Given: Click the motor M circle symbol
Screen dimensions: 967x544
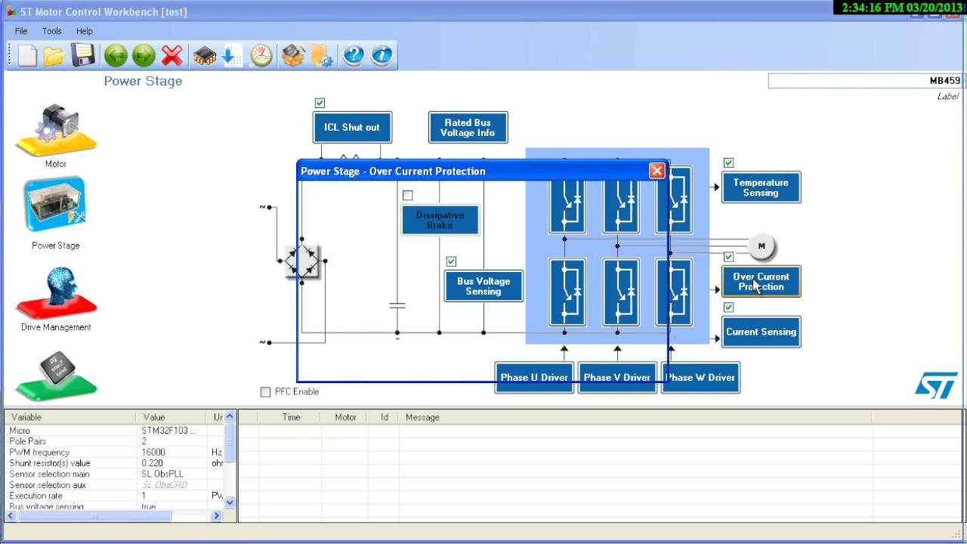Looking at the screenshot, I should (x=762, y=246).
